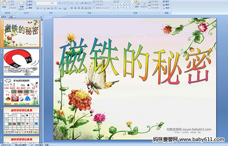The image size is (228, 146).
Task: Click the Change Case Aa icon
Action: (60, 8)
